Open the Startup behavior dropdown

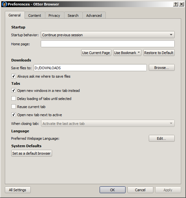click(x=108, y=35)
